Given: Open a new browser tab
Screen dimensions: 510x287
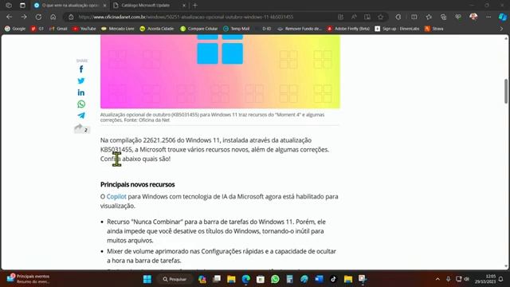Looking at the screenshot, I should click(194, 6).
